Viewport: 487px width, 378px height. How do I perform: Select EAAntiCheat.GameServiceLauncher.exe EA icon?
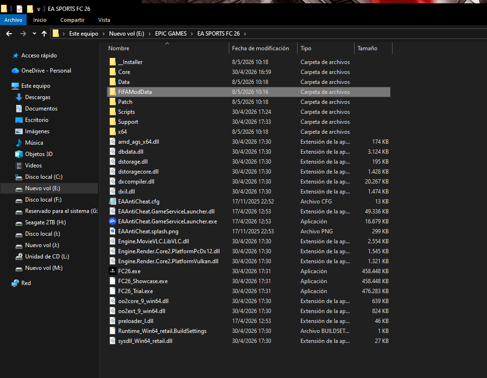pyautogui.click(x=112, y=221)
